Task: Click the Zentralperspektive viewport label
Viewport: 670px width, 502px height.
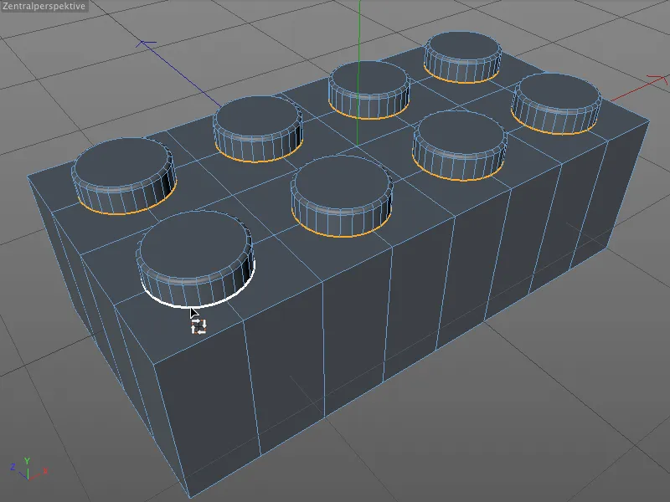Action: (44, 6)
